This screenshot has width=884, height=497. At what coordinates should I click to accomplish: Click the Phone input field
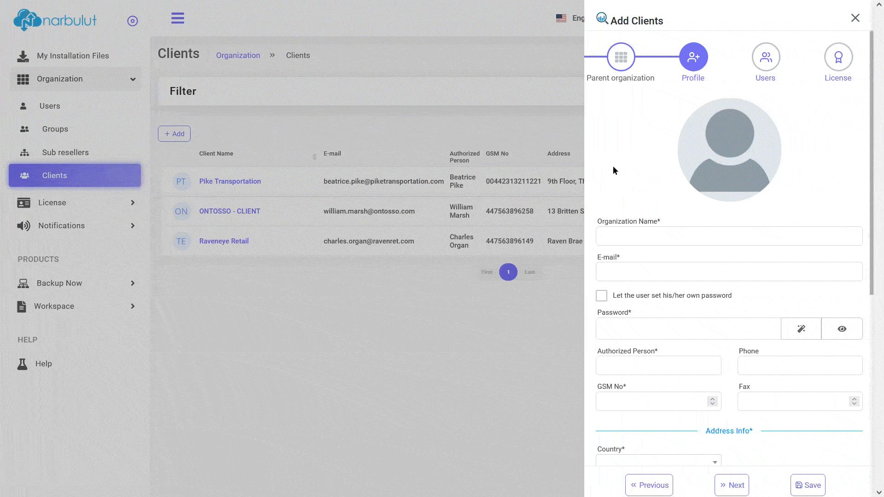coord(800,366)
